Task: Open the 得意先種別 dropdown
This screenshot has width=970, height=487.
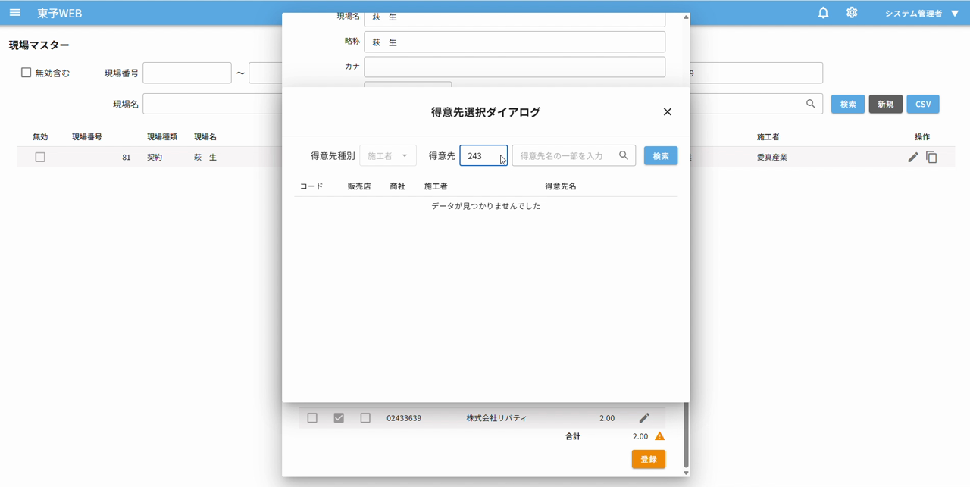Action: (388, 155)
